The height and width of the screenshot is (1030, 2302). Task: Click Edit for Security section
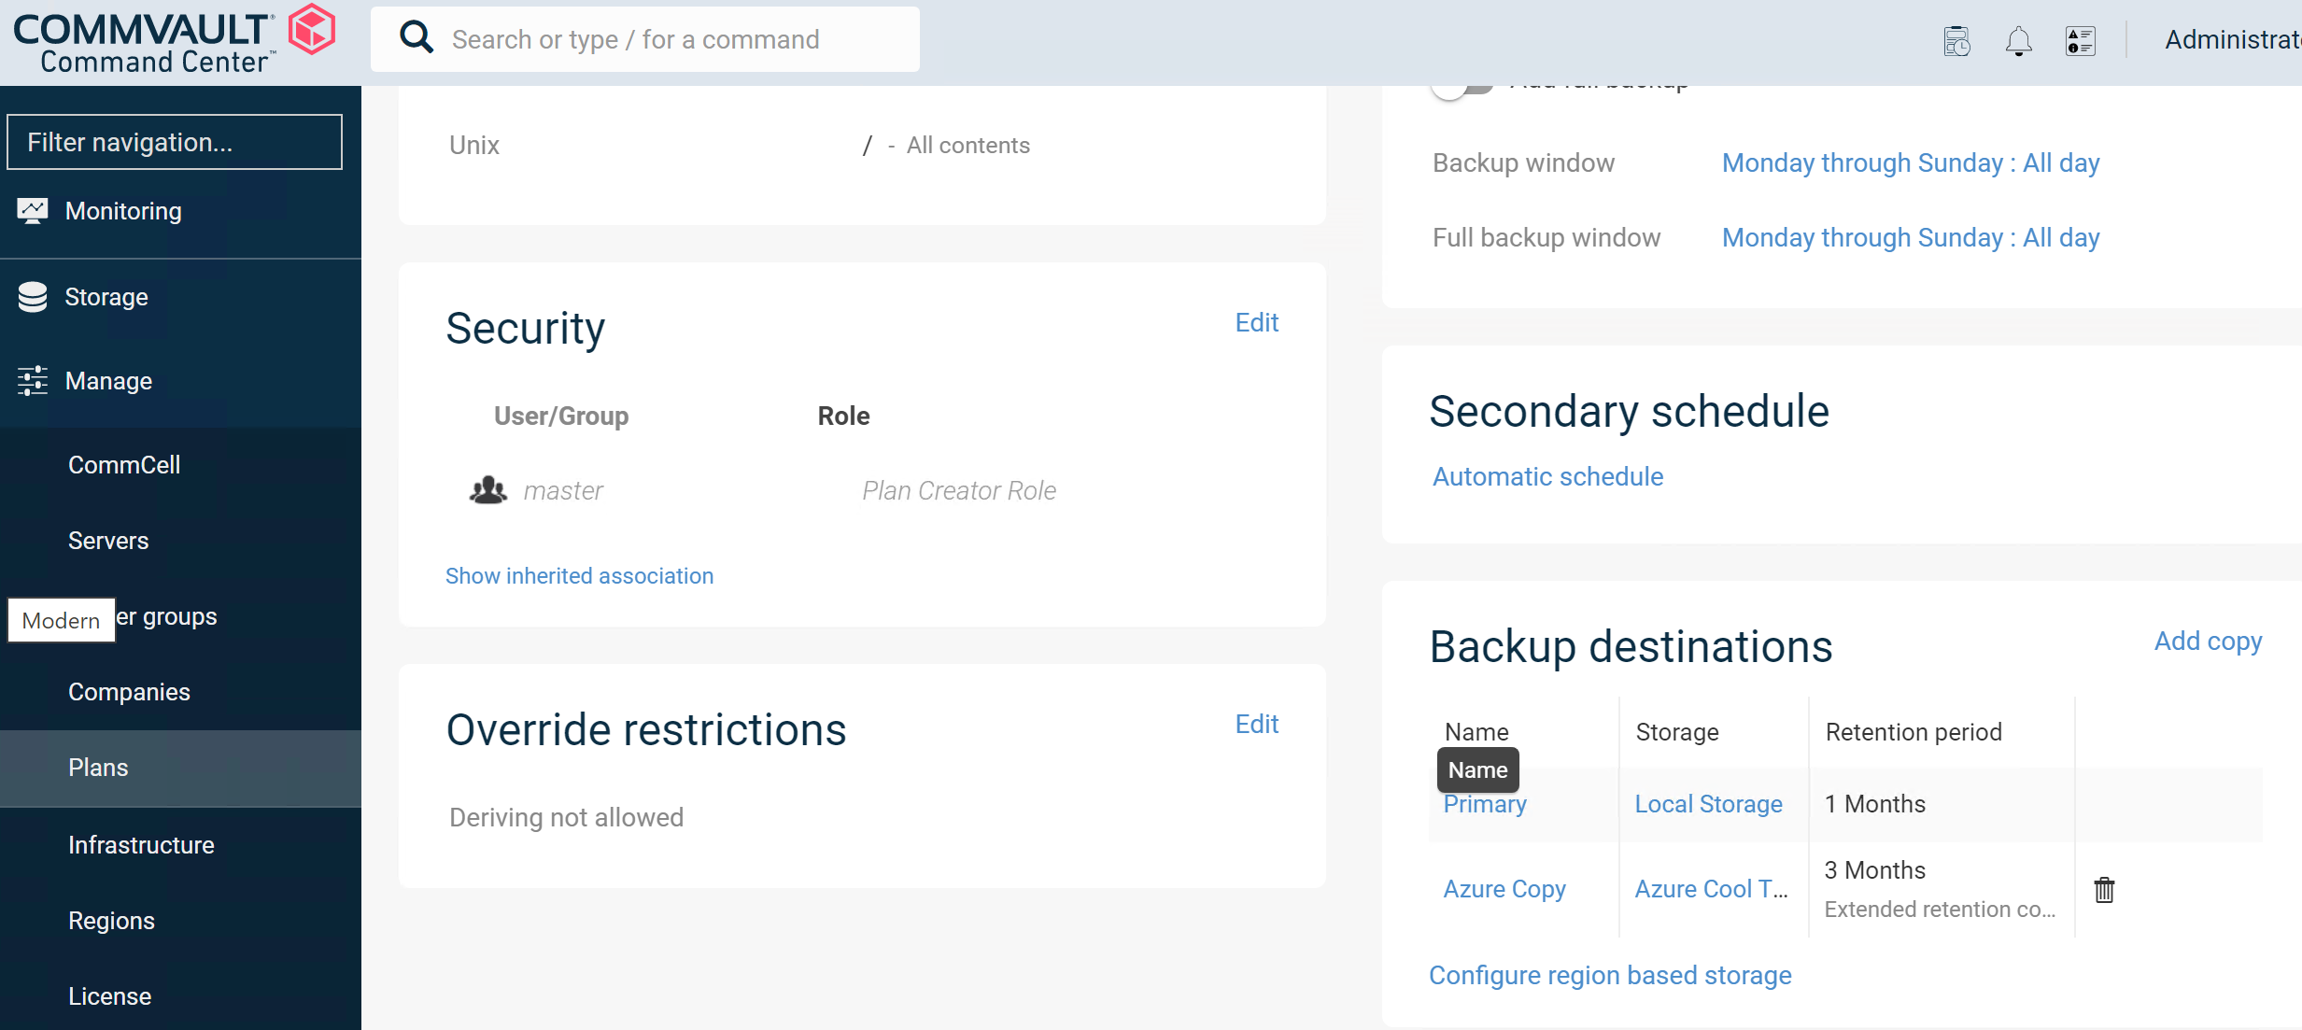click(x=1257, y=321)
